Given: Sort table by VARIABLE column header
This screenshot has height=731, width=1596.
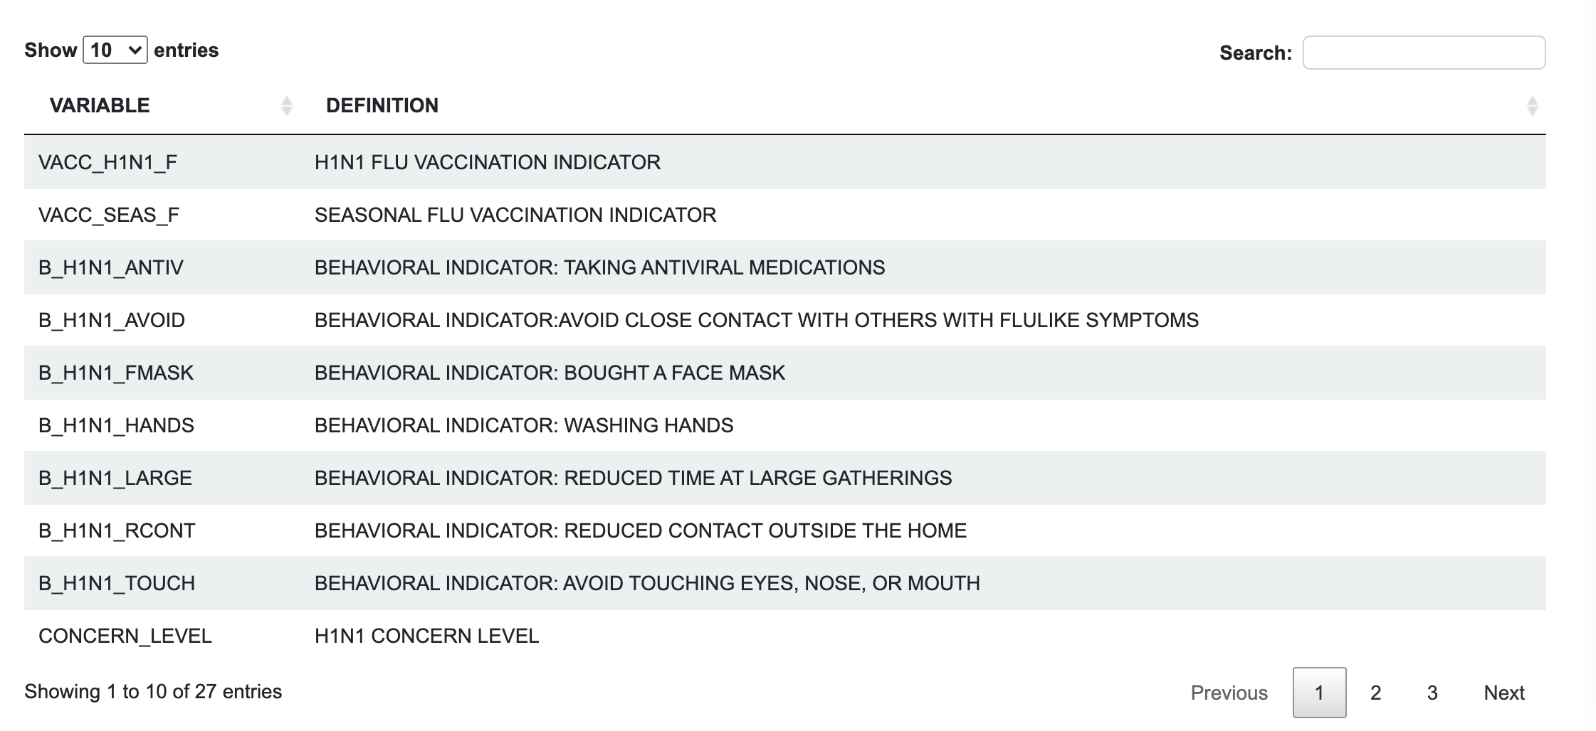Looking at the screenshot, I should pos(100,106).
